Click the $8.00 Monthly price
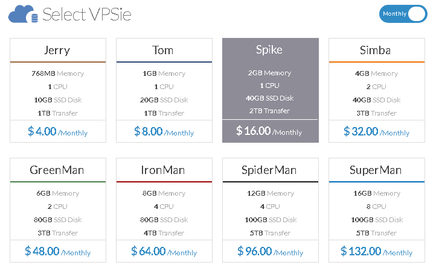Image resolution: width=439 pixels, height=280 pixels. pos(164,131)
